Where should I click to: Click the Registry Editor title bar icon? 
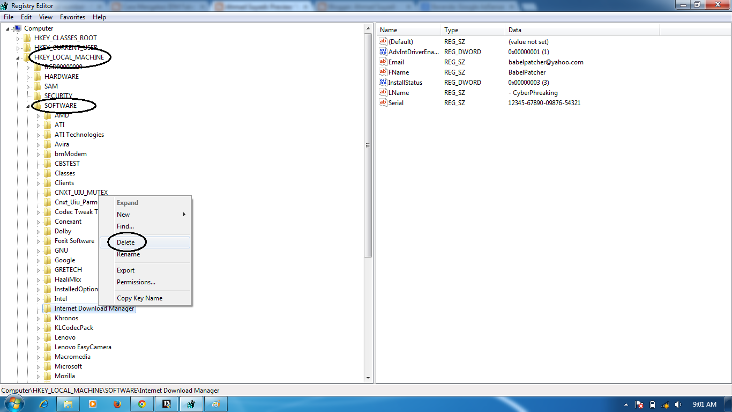pyautogui.click(x=4, y=6)
